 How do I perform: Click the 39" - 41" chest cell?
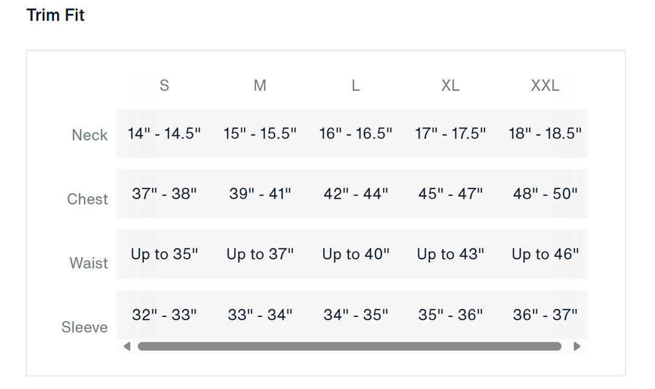pos(260,194)
